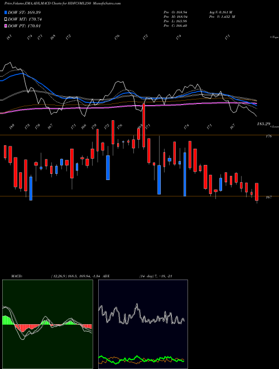The image size is (279, 369).
Task: Click the 166 lower marker label
Action: 84,126
